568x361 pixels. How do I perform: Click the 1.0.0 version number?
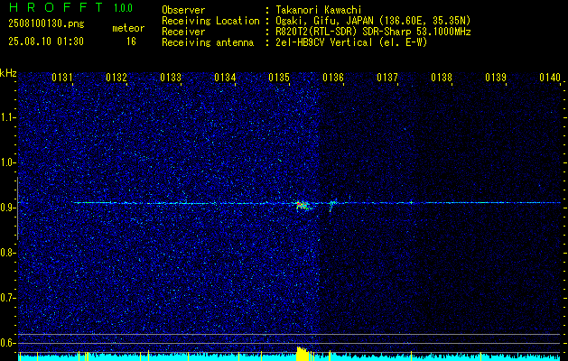pos(123,7)
